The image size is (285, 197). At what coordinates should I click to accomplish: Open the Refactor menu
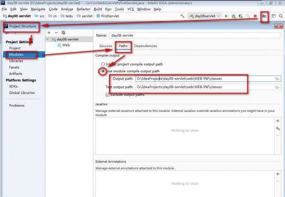(83, 9)
